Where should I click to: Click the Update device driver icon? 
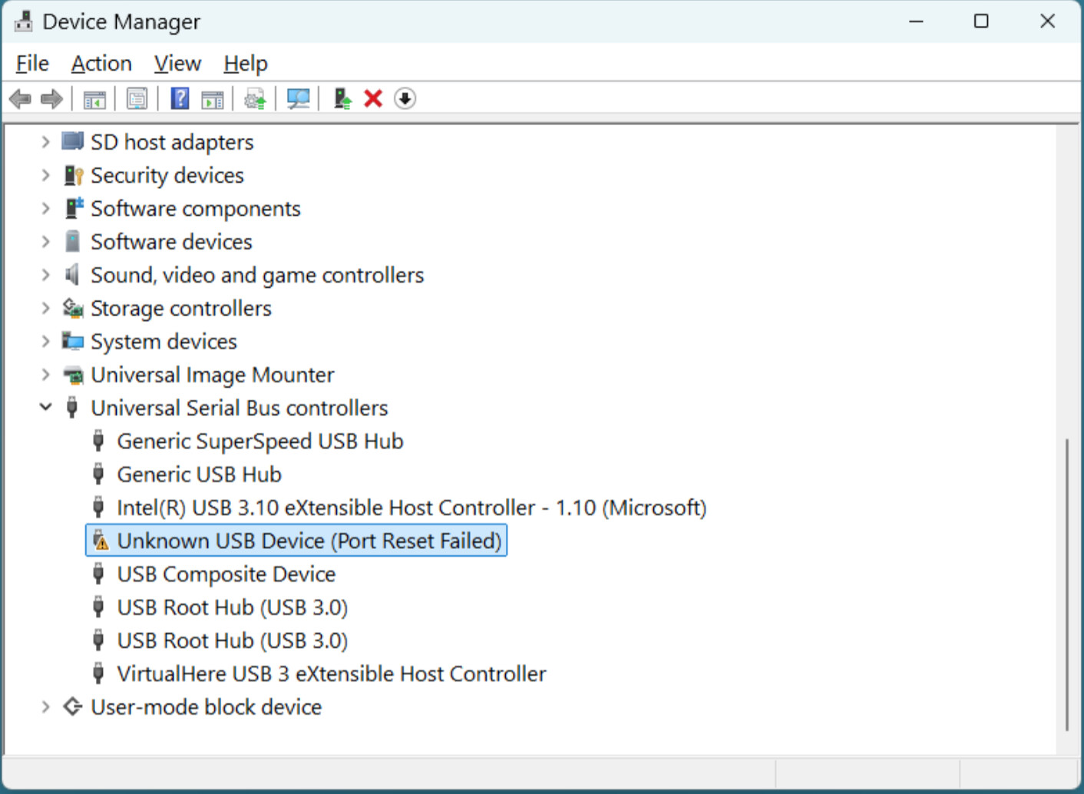pos(255,99)
